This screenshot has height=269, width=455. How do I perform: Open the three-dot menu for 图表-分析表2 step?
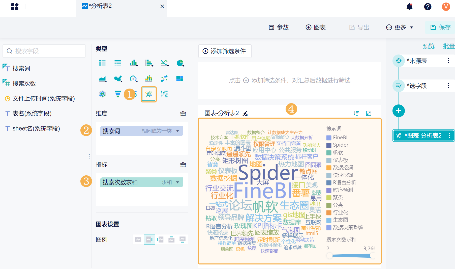(x=449, y=136)
